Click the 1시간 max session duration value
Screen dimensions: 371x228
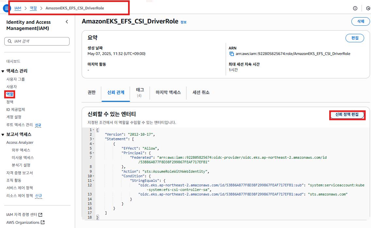(233, 70)
